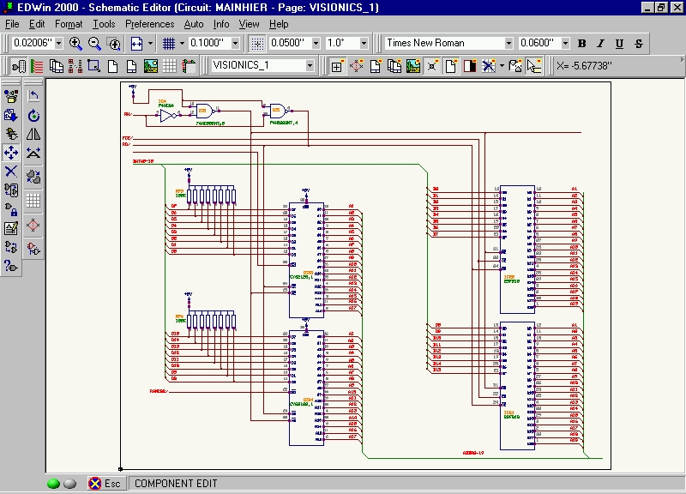Image resolution: width=686 pixels, height=494 pixels.
Task: Click the library components box icon
Action: point(11,96)
